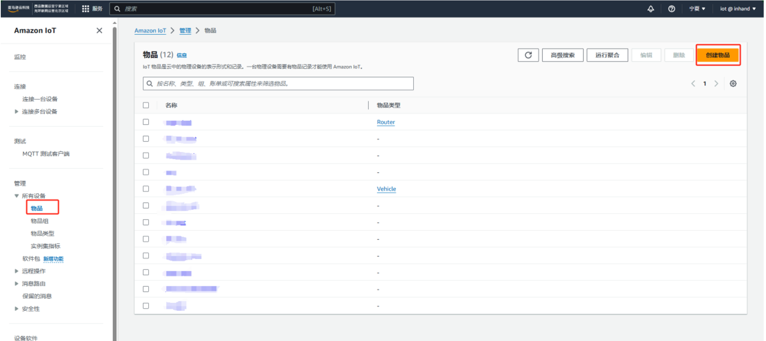Click the 运行聚合 button
Image resolution: width=766 pixels, height=341 pixels.
[x=607, y=55]
